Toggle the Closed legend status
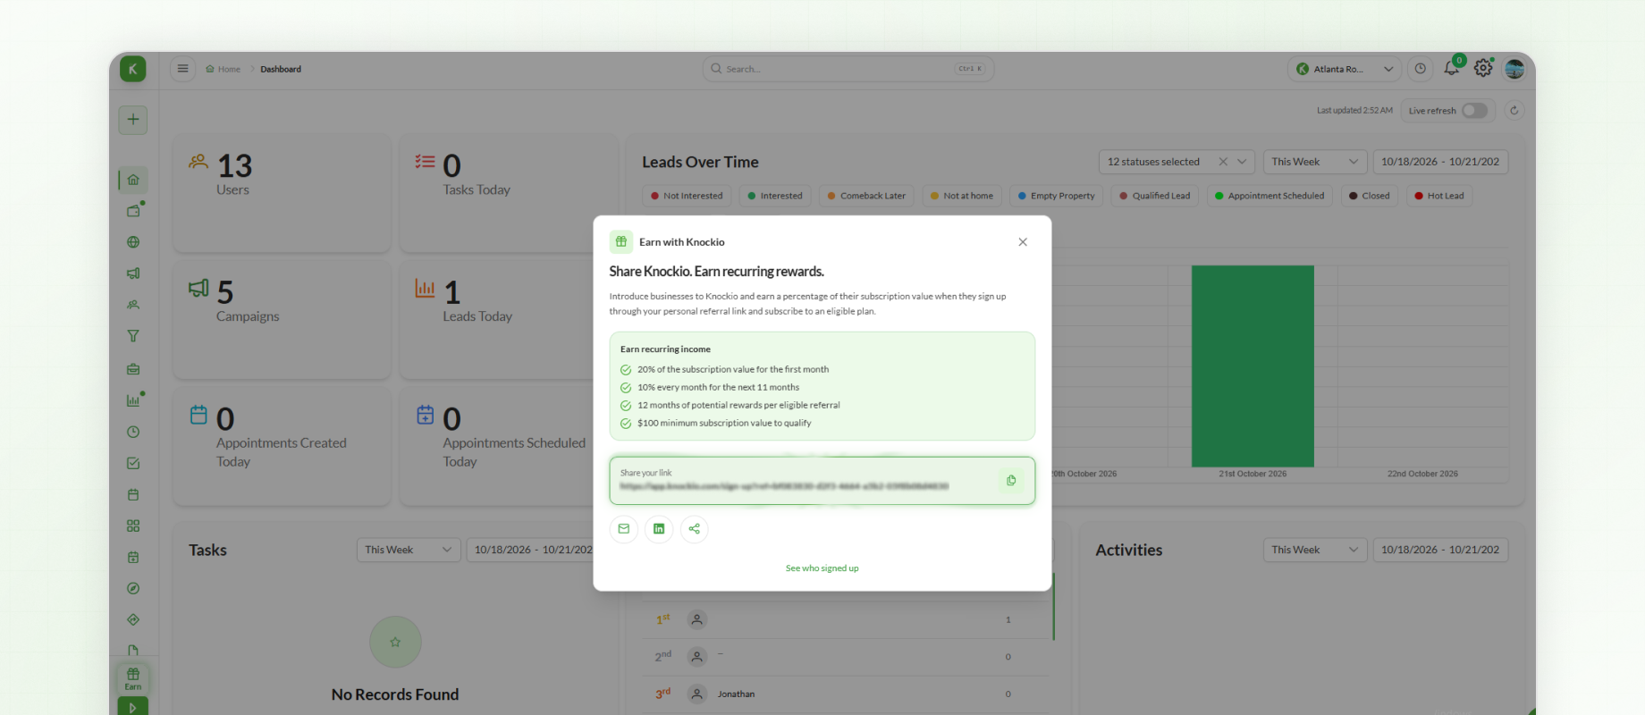This screenshot has width=1645, height=715. pos(1370,196)
